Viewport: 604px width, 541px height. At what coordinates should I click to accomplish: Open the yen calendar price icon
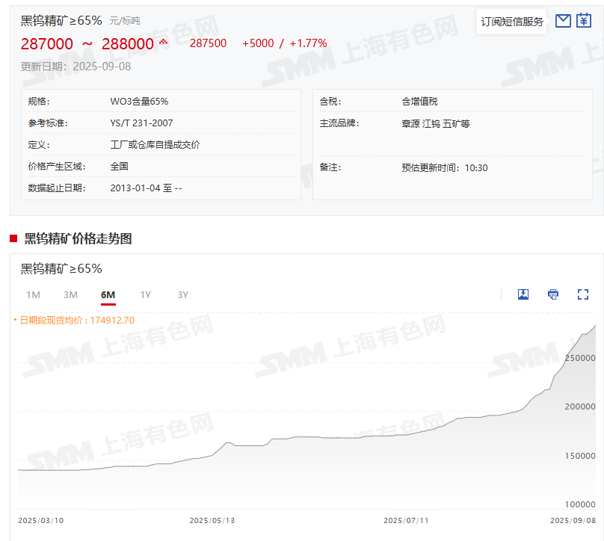(x=584, y=21)
